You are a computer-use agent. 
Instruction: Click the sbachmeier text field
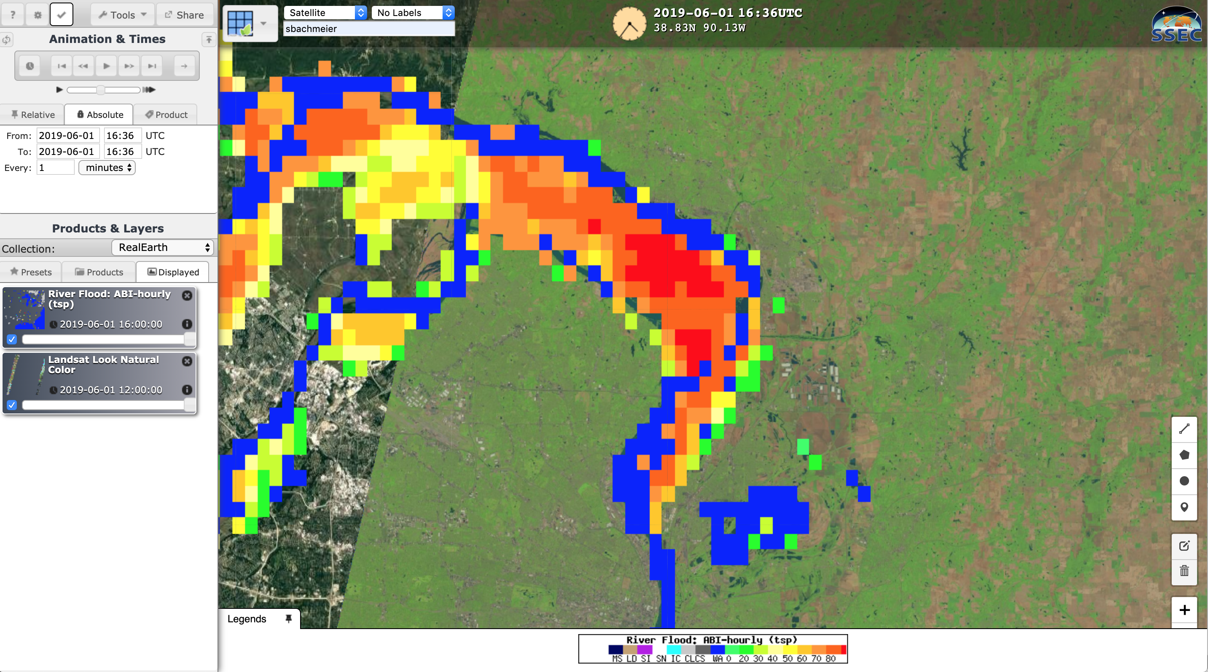click(369, 29)
